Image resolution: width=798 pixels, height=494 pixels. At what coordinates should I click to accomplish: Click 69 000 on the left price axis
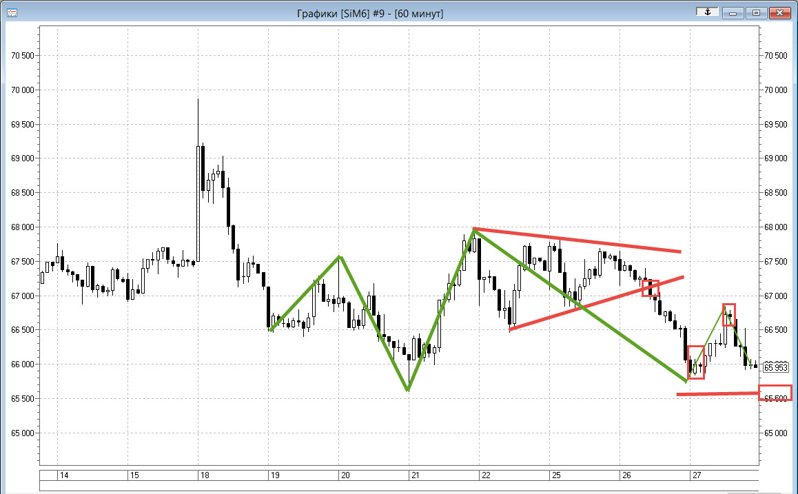(23, 158)
